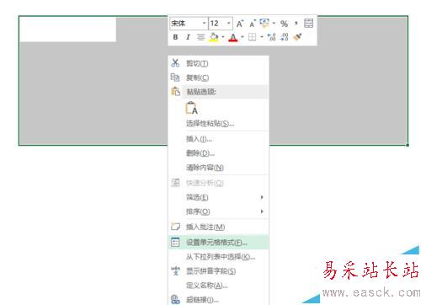Expand accounting number format options arrow

[274, 24]
